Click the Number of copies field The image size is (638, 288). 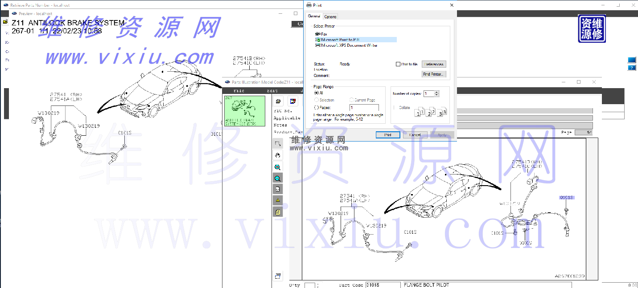[429, 93]
